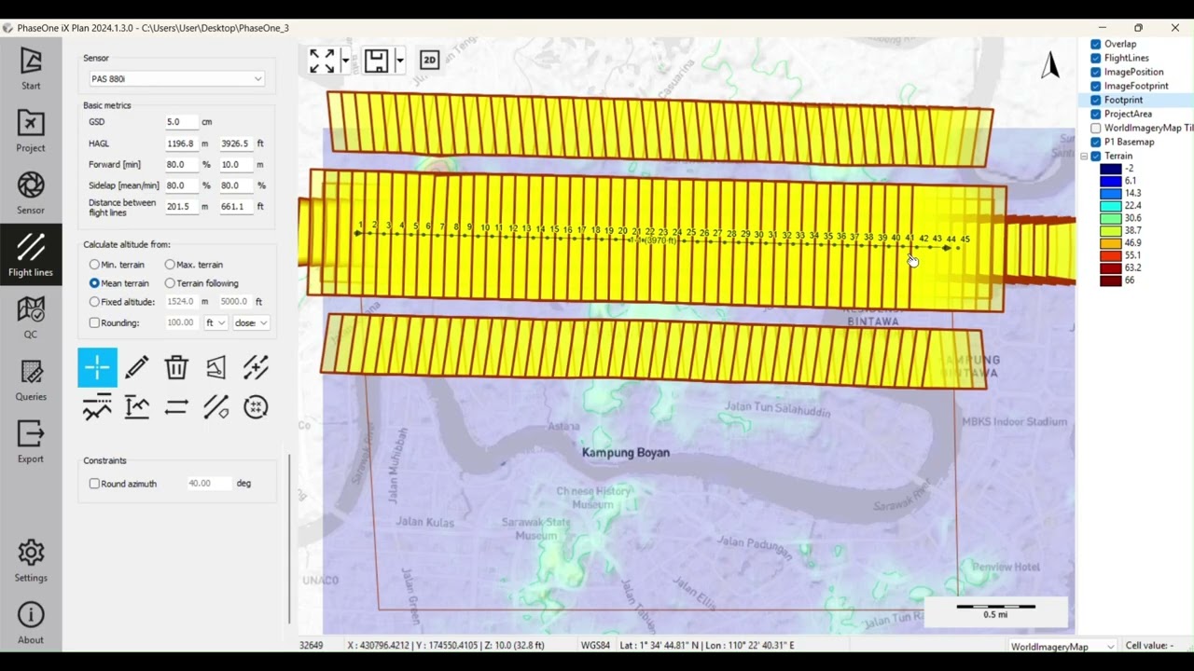
Task: Click the lines with tag label tool
Action: pos(215,407)
